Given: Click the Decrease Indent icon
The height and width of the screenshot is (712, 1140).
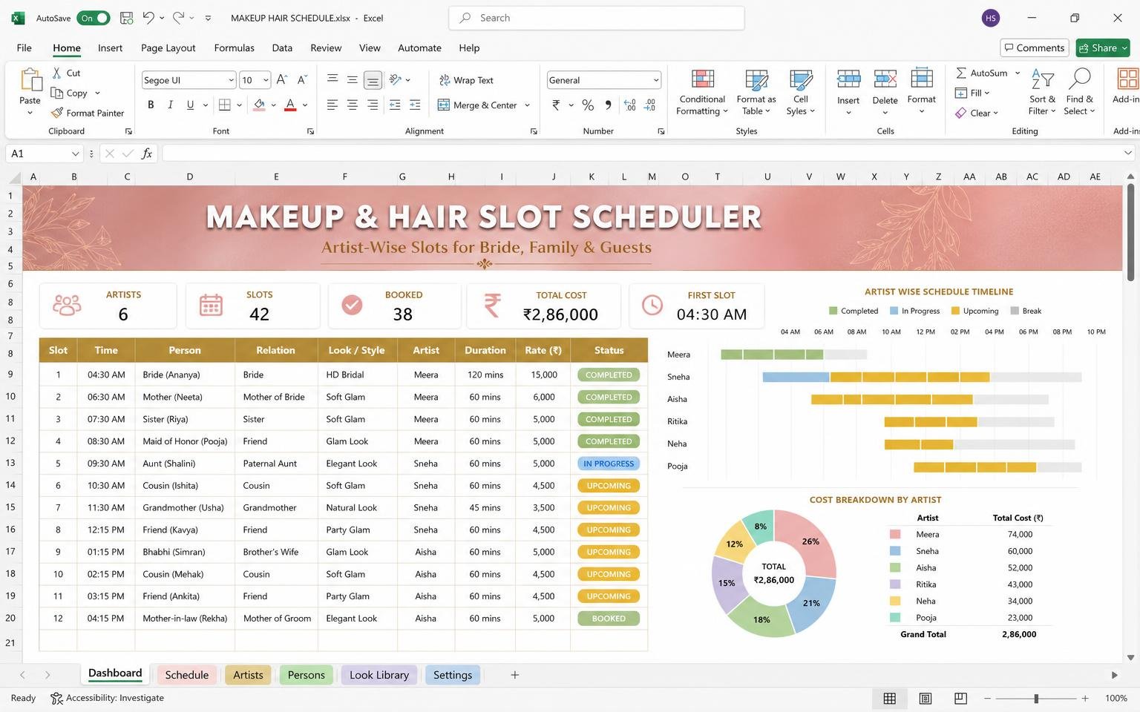Looking at the screenshot, I should [x=395, y=105].
